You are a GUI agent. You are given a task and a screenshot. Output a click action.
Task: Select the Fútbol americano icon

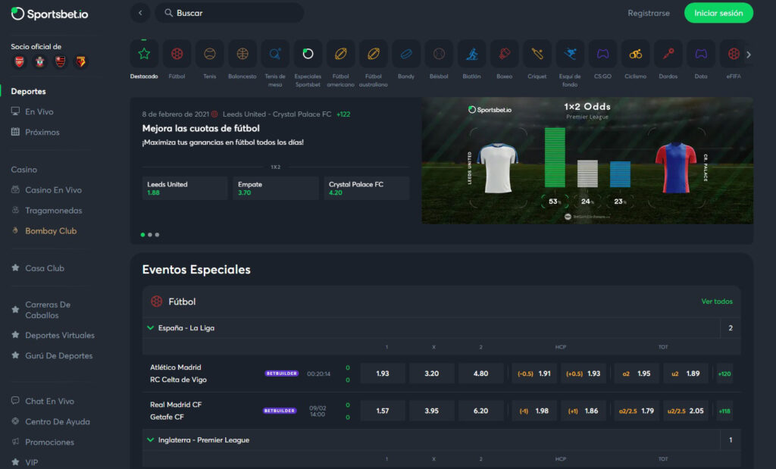pyautogui.click(x=340, y=54)
